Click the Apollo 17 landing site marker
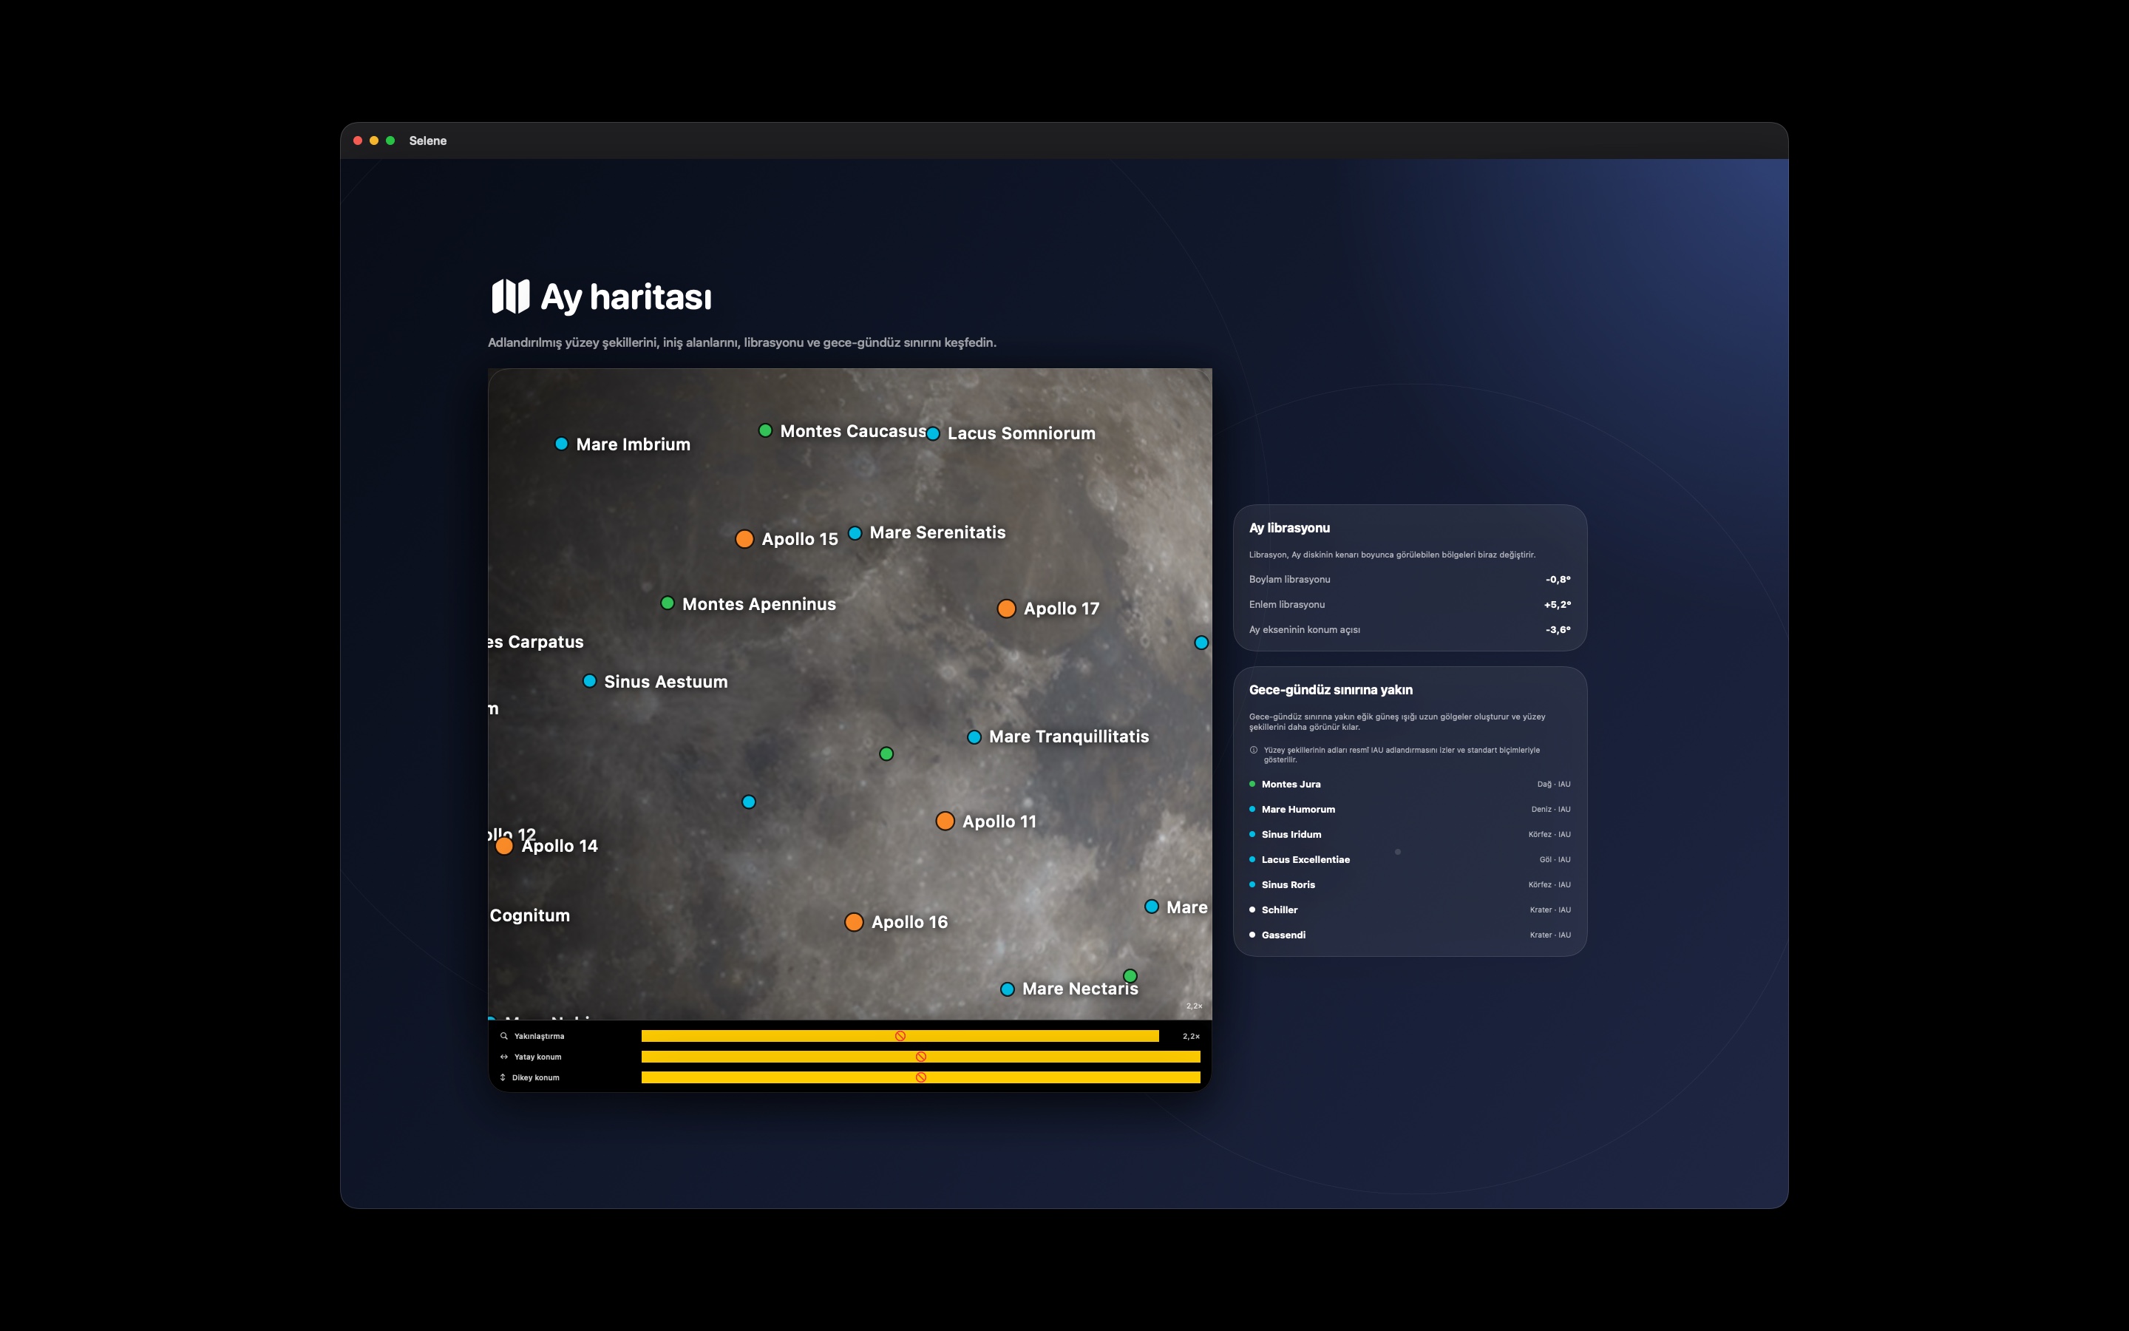This screenshot has width=2129, height=1331. point(1006,609)
